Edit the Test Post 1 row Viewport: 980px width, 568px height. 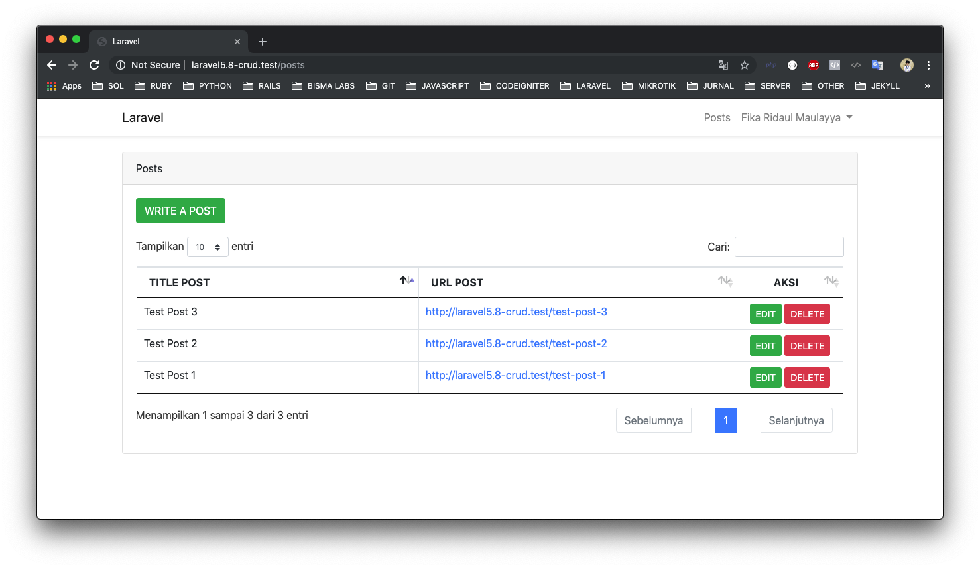765,378
